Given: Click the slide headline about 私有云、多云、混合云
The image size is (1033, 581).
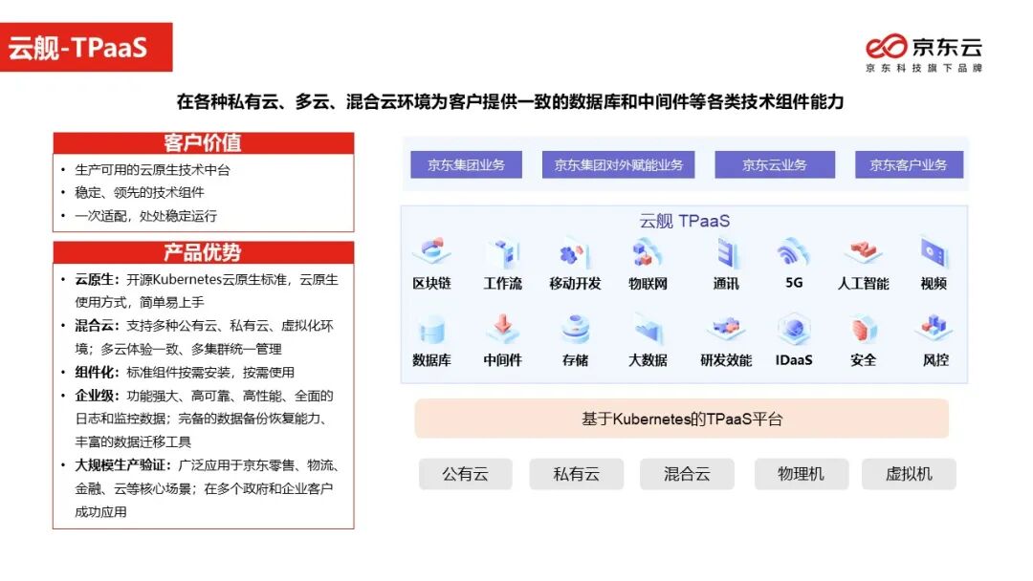Looking at the screenshot, I should (x=510, y=102).
